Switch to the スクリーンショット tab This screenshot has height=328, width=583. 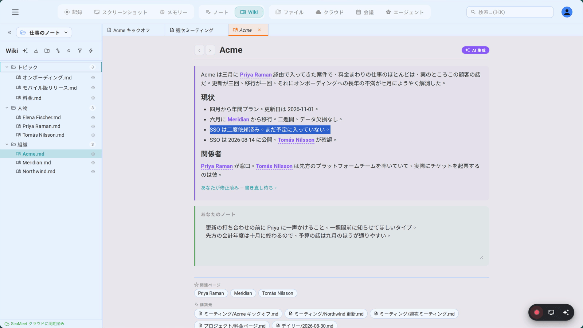121,12
